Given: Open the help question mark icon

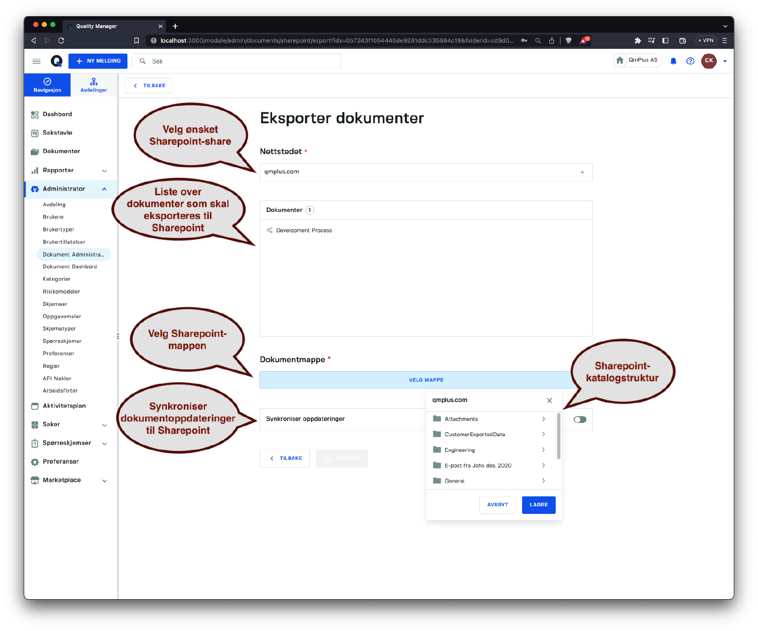Looking at the screenshot, I should coord(690,61).
